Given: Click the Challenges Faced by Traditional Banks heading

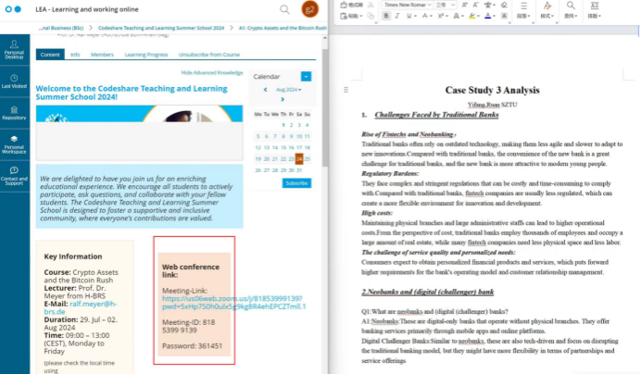Looking at the screenshot, I should 436,115.
